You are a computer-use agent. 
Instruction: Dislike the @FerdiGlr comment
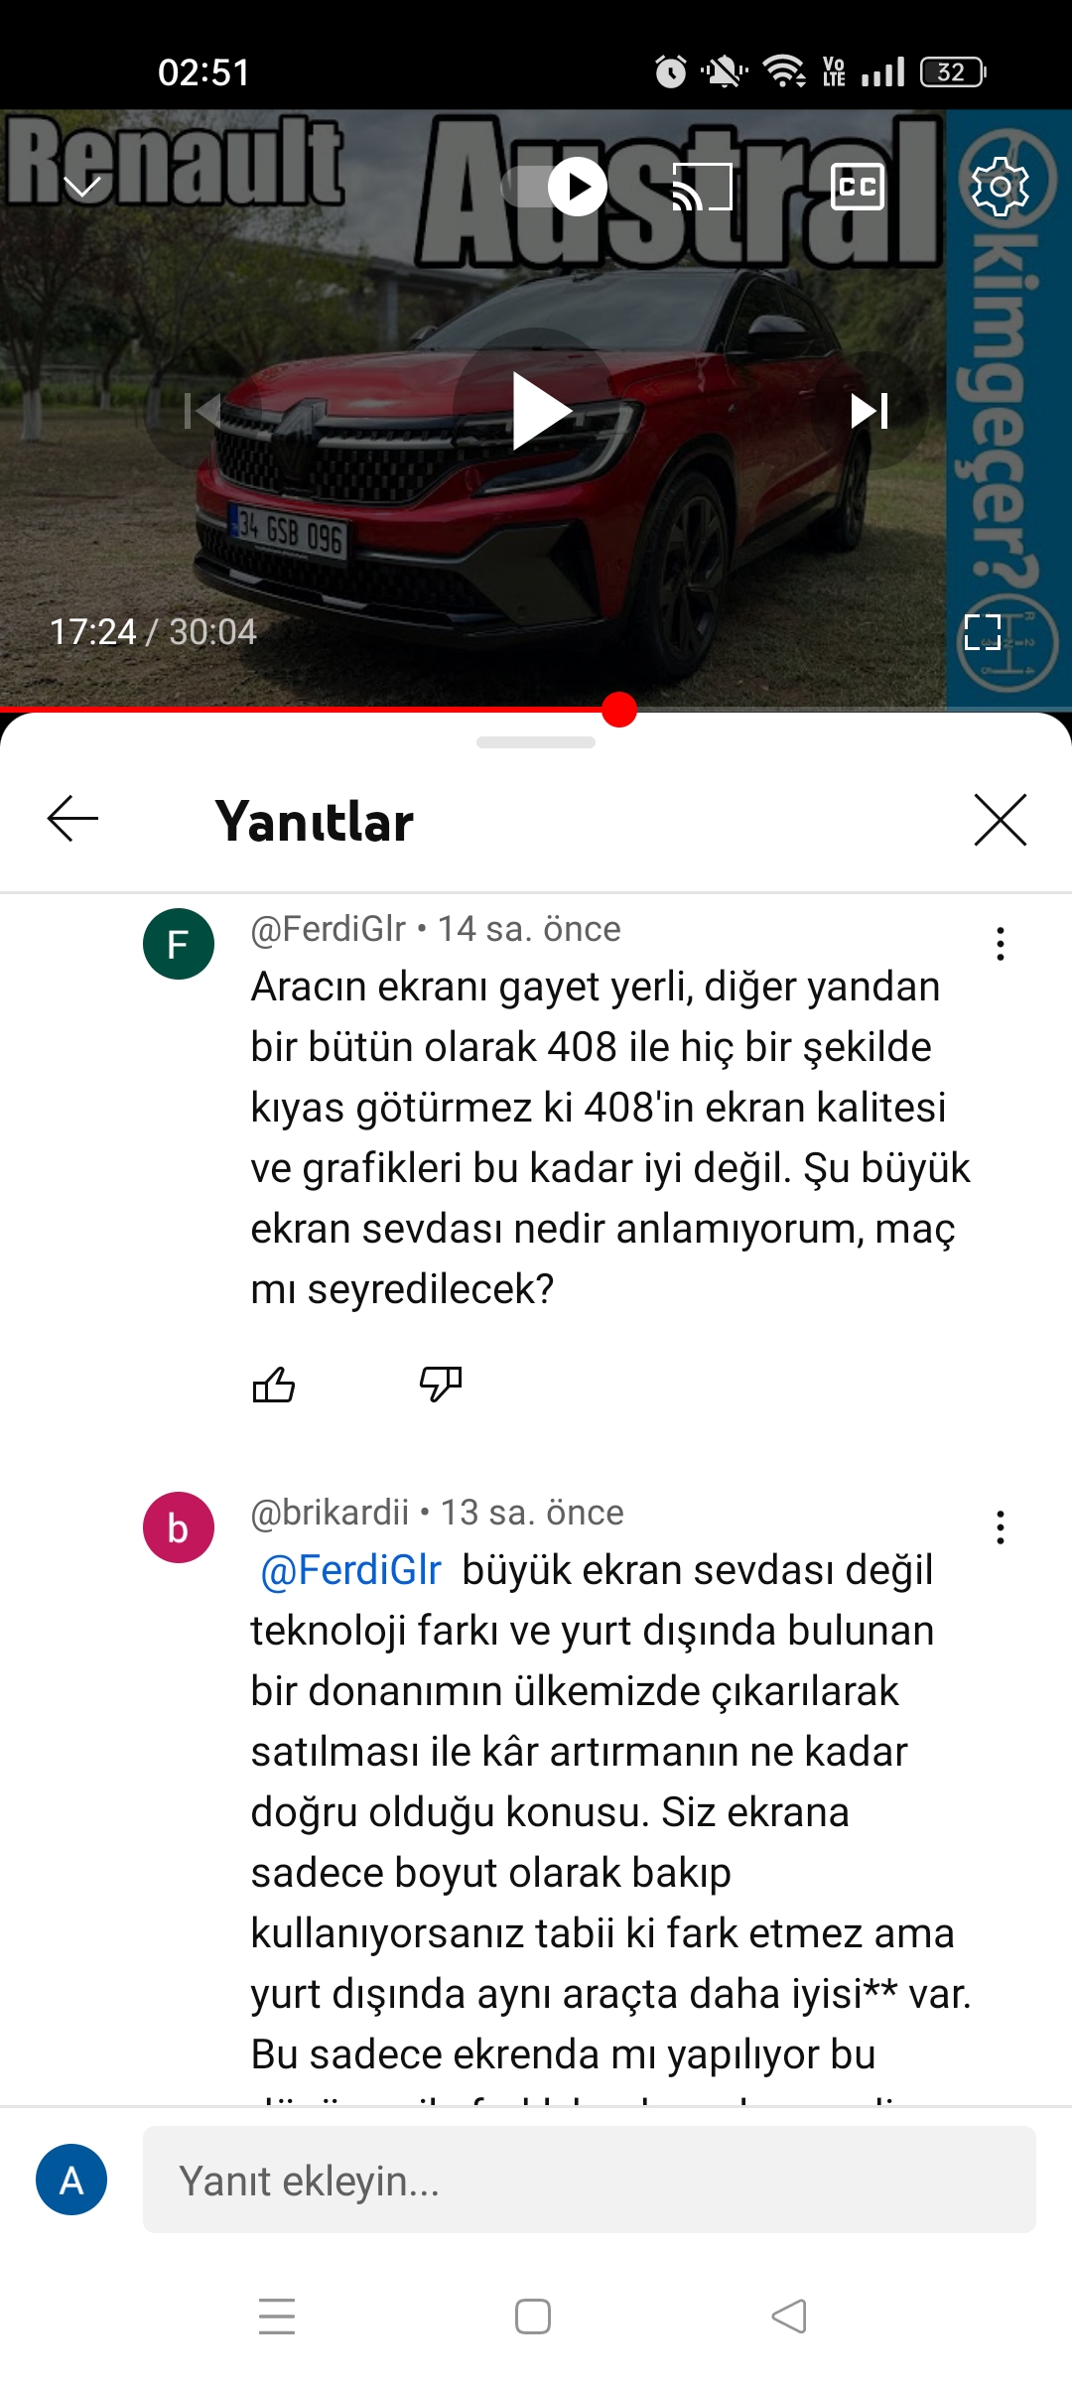441,1385
